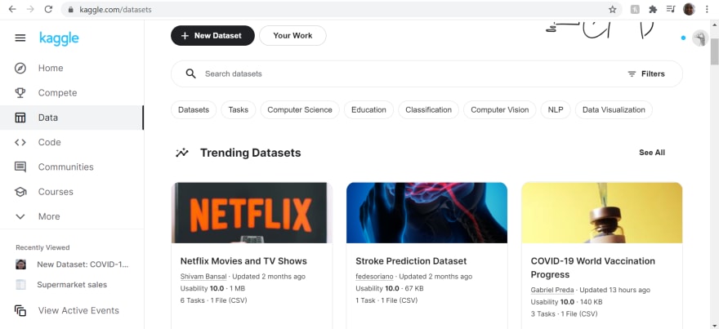719x329 pixels.
Task: Click the New Dataset button
Action: point(212,36)
